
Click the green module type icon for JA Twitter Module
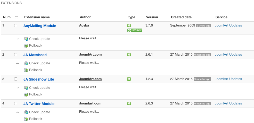point(129,103)
